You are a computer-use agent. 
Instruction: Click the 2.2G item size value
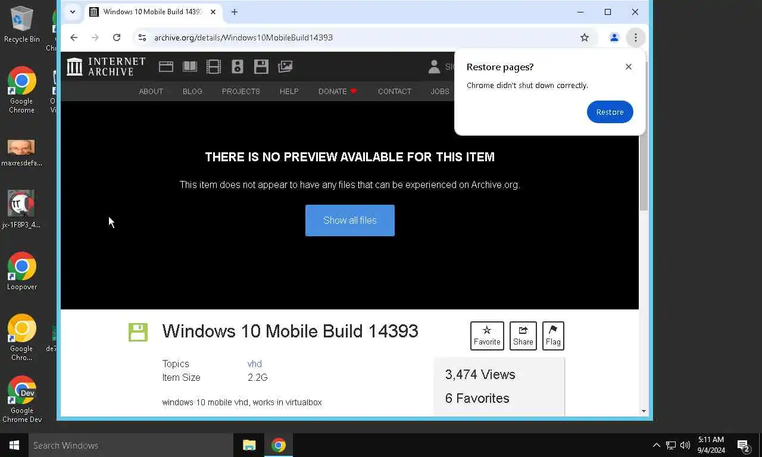pos(258,378)
